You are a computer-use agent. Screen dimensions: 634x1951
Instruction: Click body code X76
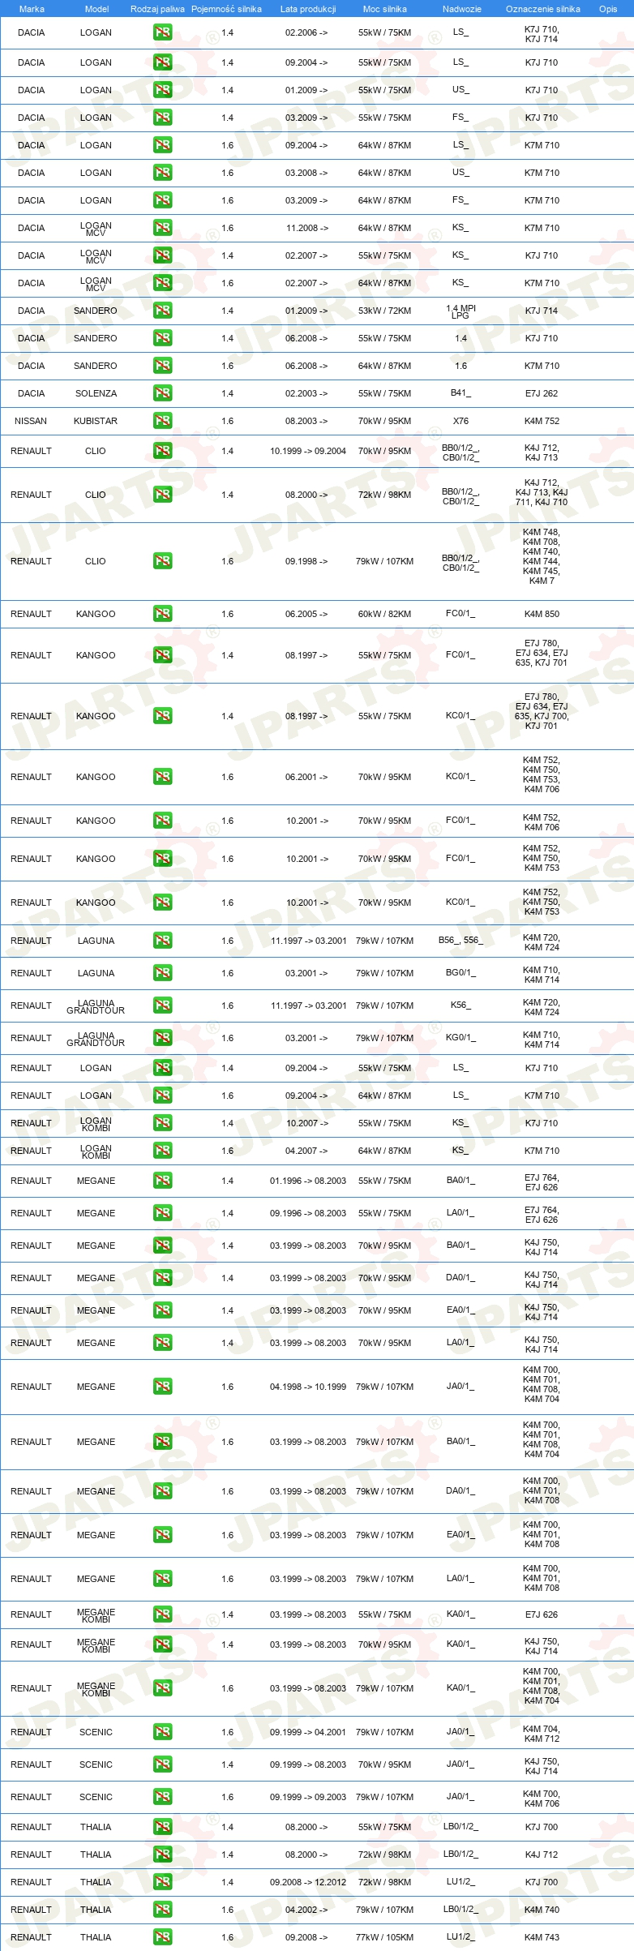coord(461,421)
